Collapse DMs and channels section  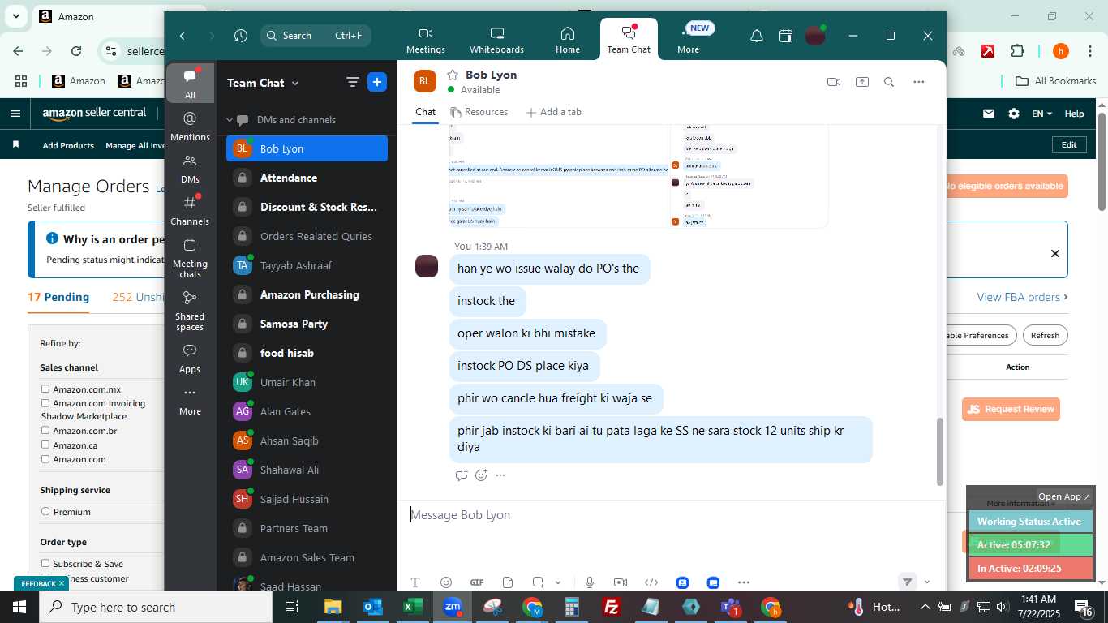click(230, 120)
